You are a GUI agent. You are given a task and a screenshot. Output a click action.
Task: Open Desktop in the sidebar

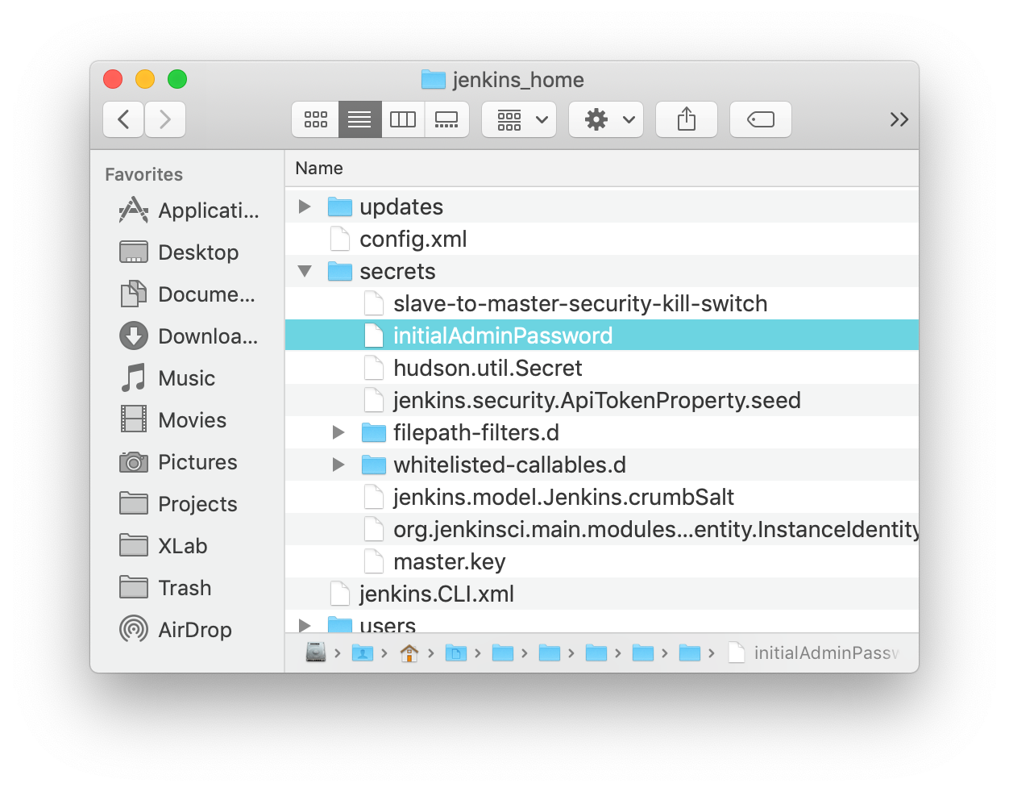coord(179,252)
